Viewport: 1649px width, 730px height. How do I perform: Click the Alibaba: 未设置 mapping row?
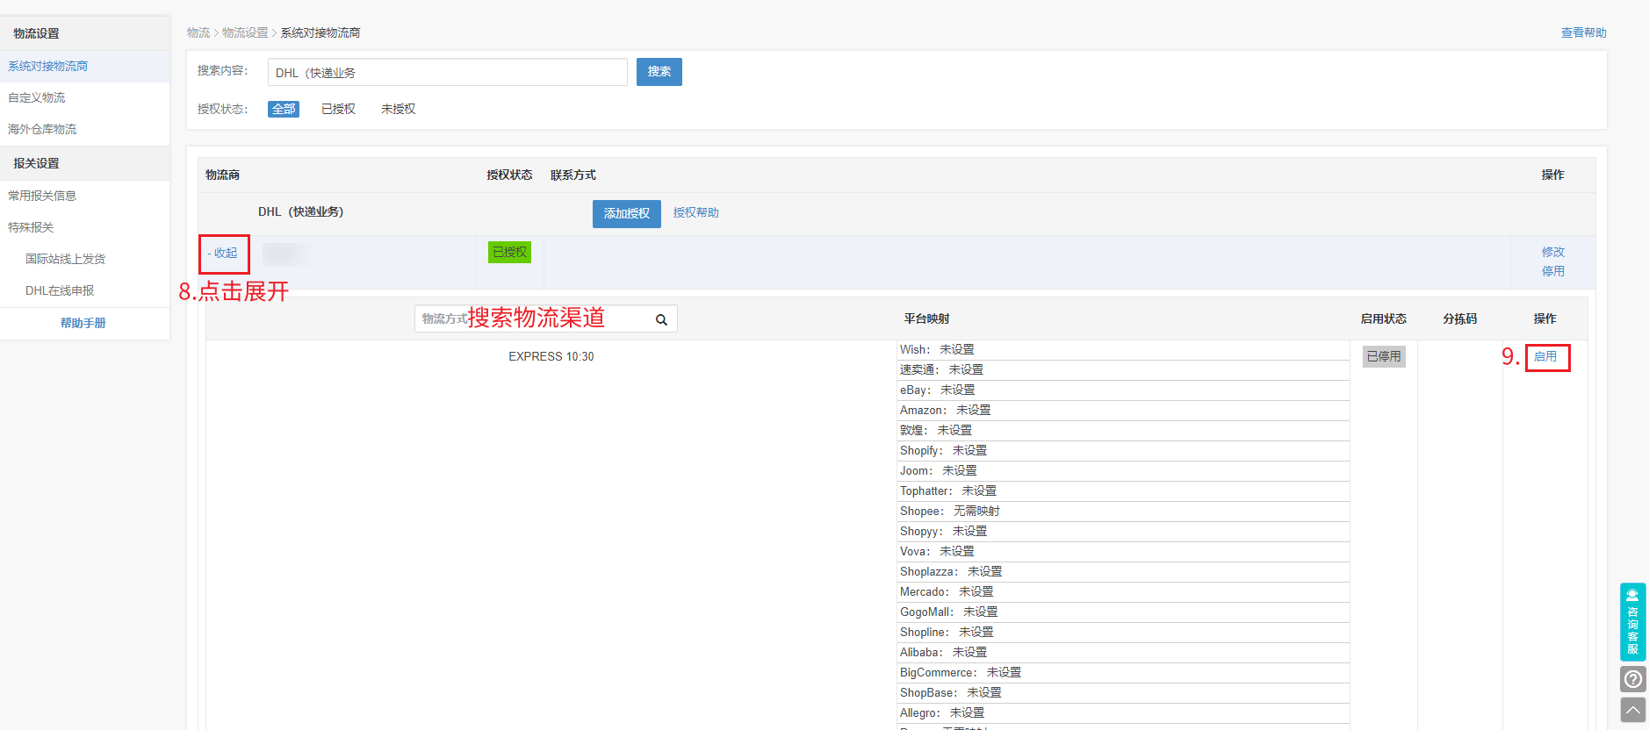tap(1123, 653)
